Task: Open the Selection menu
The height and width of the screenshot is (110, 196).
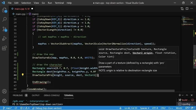Action: click(26, 3)
